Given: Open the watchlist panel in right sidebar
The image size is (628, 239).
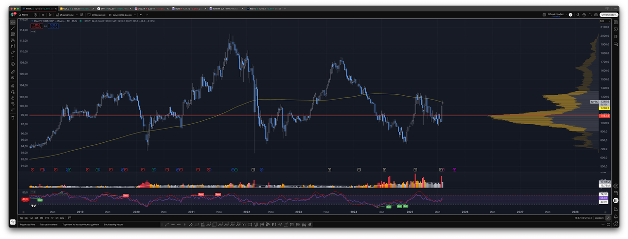Looking at the screenshot, I should tap(616, 22).
